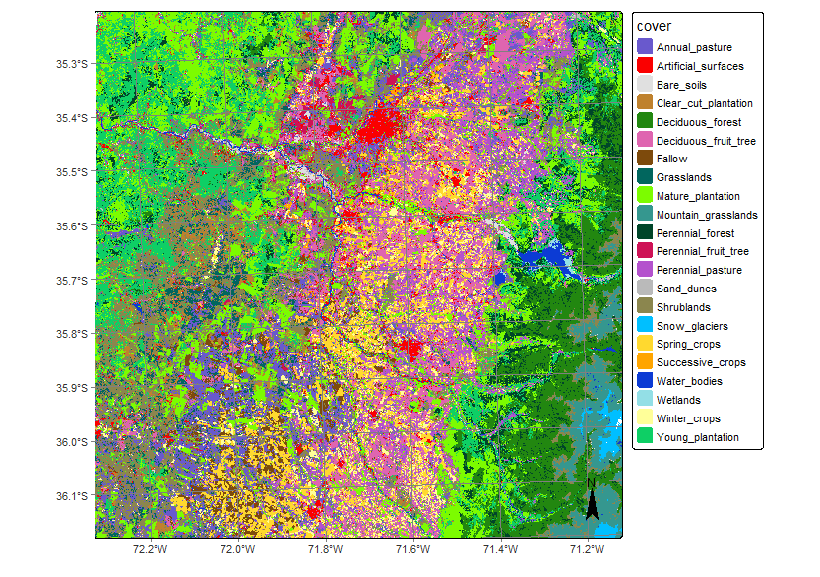Click the north arrow on the map

click(x=592, y=498)
